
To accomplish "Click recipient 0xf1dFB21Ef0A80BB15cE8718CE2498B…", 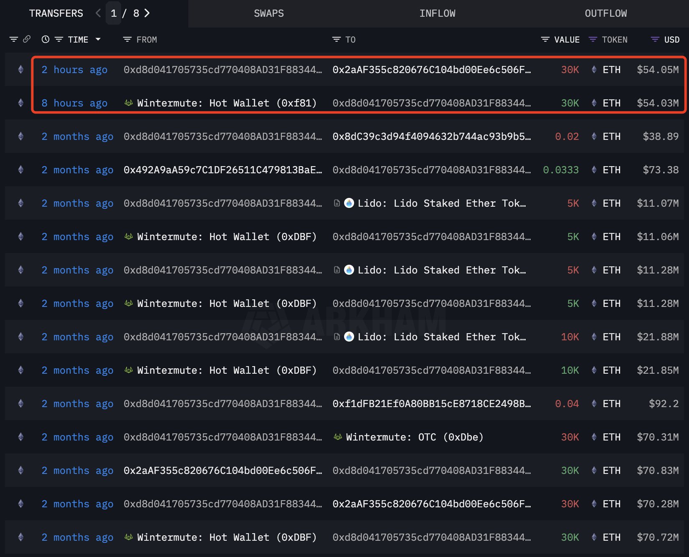I will (x=432, y=404).
